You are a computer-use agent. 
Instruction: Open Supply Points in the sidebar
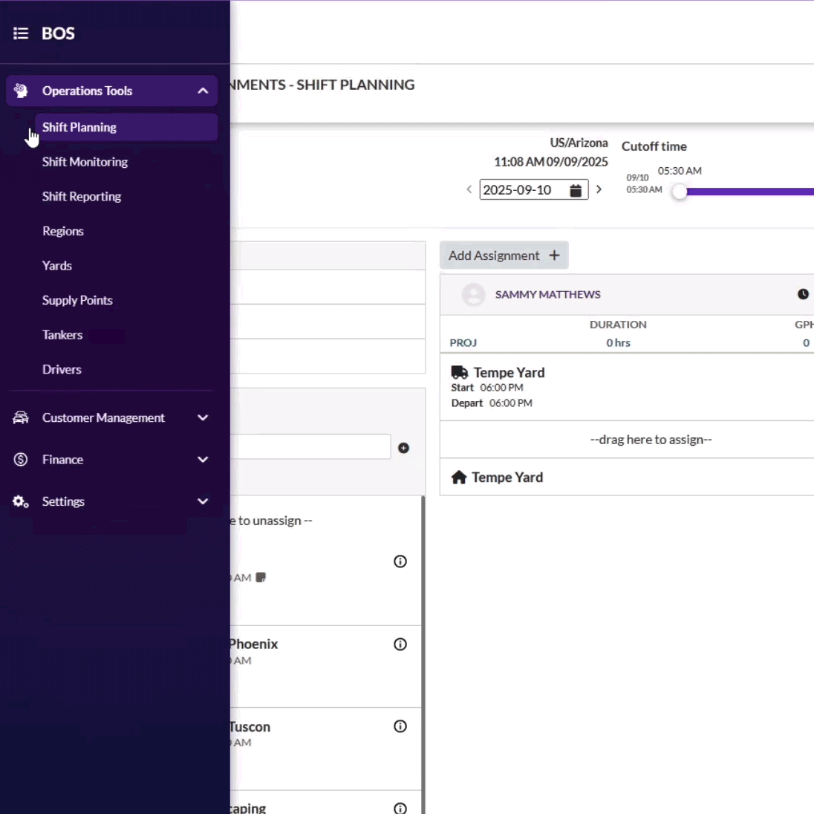[77, 300]
